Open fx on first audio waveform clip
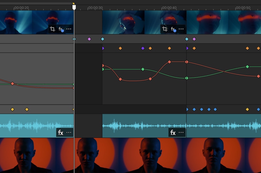 click(x=61, y=132)
